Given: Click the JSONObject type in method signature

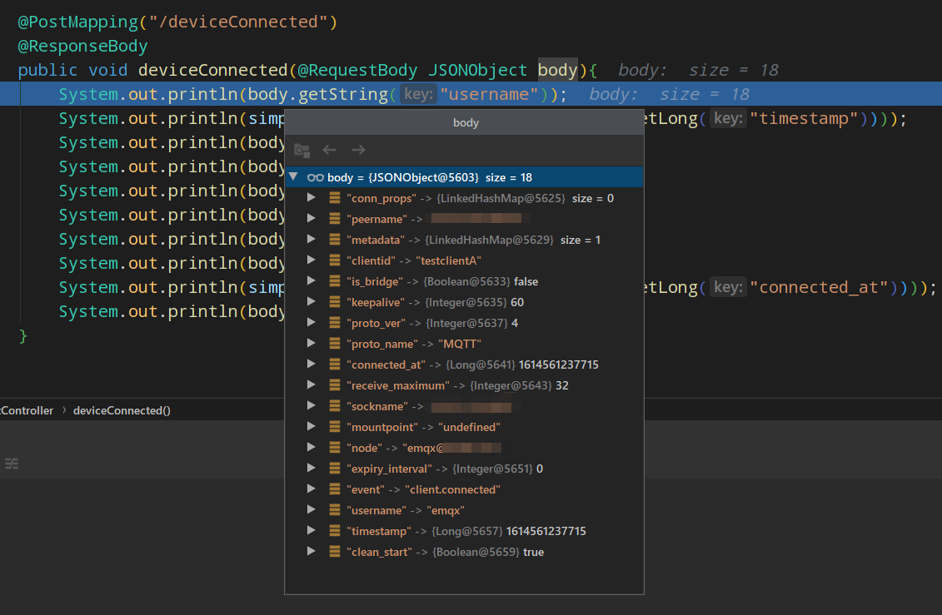Looking at the screenshot, I should coord(477,70).
